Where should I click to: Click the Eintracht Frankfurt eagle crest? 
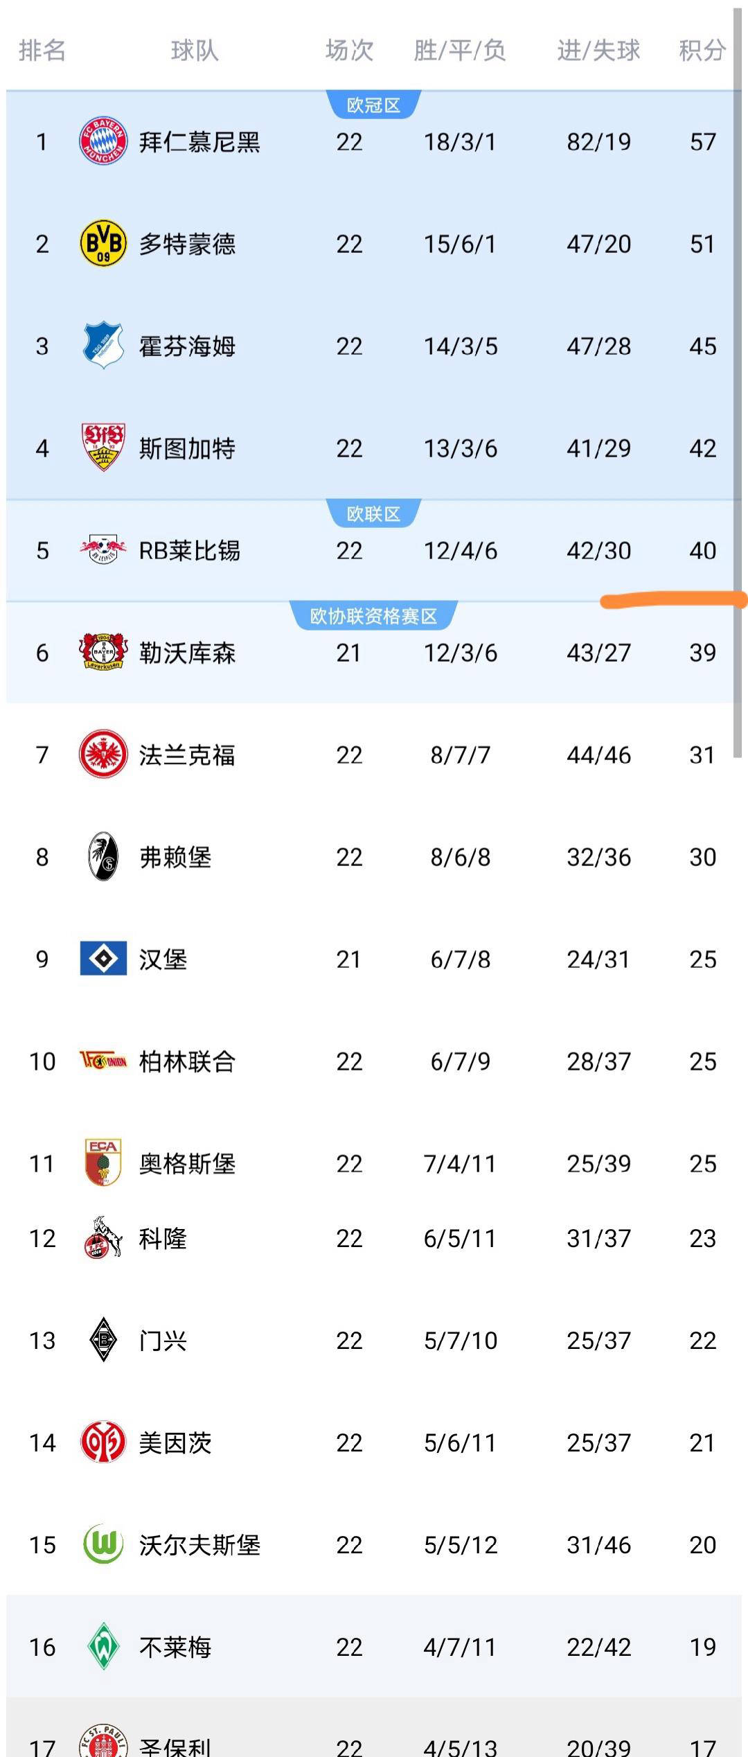point(103,754)
